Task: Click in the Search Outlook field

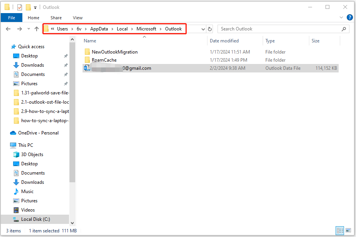Action: coord(283,29)
